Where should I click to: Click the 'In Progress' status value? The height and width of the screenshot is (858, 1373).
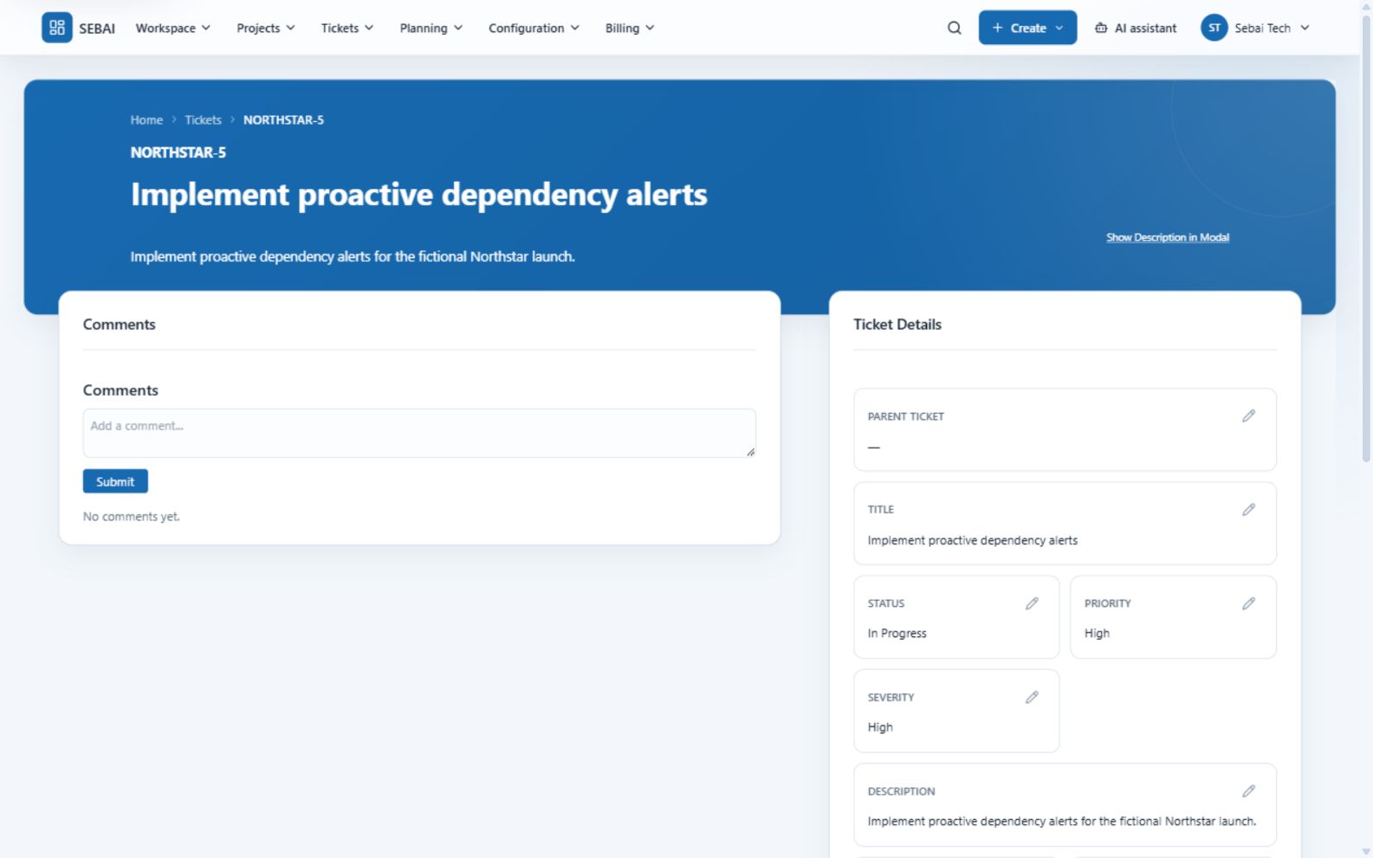pos(897,633)
